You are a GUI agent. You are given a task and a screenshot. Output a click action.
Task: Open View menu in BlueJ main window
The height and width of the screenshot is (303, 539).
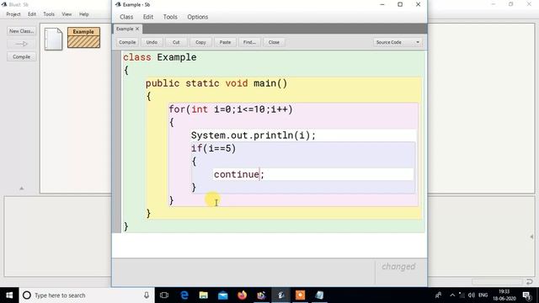[67, 14]
